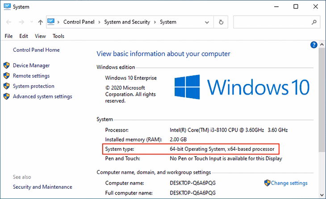Click the shield icon beside Device Manager
This screenshot has height=199, width=326.
(x=6, y=66)
